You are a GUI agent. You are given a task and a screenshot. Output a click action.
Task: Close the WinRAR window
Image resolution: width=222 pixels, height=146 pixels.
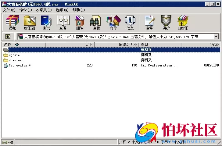(218, 4)
